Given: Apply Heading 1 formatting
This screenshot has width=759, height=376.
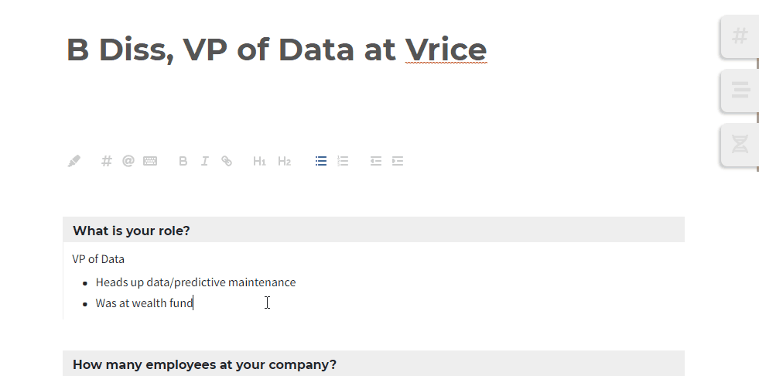Looking at the screenshot, I should pos(260,161).
